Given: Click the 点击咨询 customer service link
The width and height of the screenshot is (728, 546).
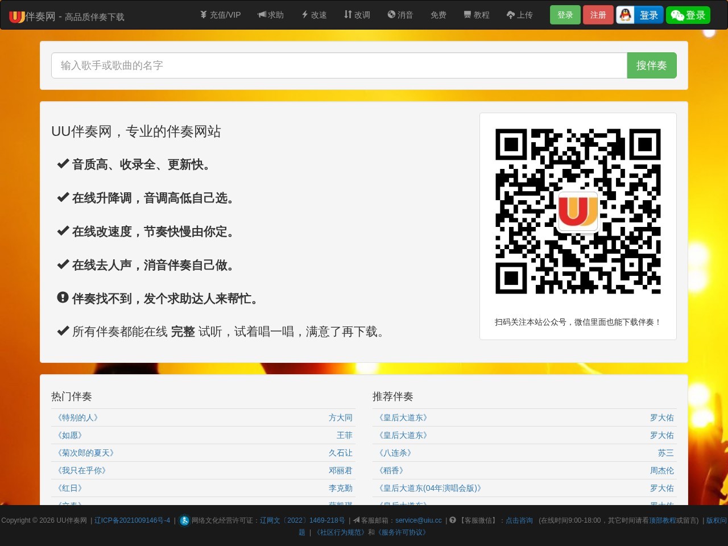Looking at the screenshot, I should pyautogui.click(x=519, y=520).
